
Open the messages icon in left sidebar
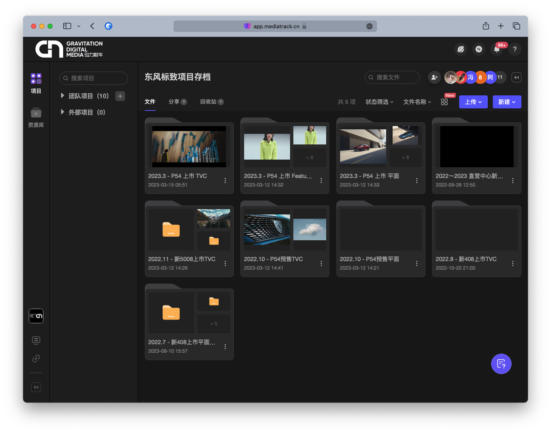36,340
